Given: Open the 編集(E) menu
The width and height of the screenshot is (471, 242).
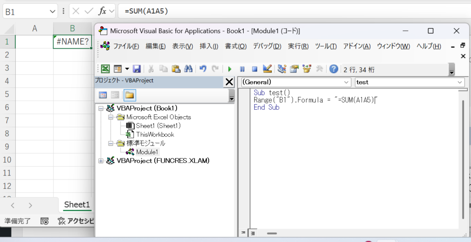Looking at the screenshot, I should pos(155,46).
